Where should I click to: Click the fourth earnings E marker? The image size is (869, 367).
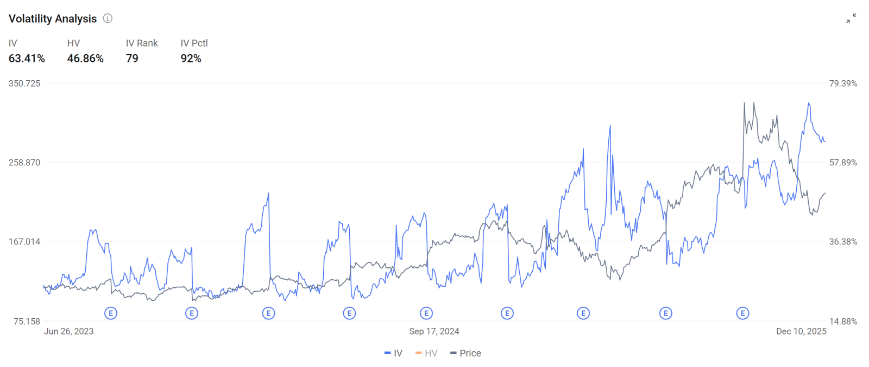(x=349, y=313)
